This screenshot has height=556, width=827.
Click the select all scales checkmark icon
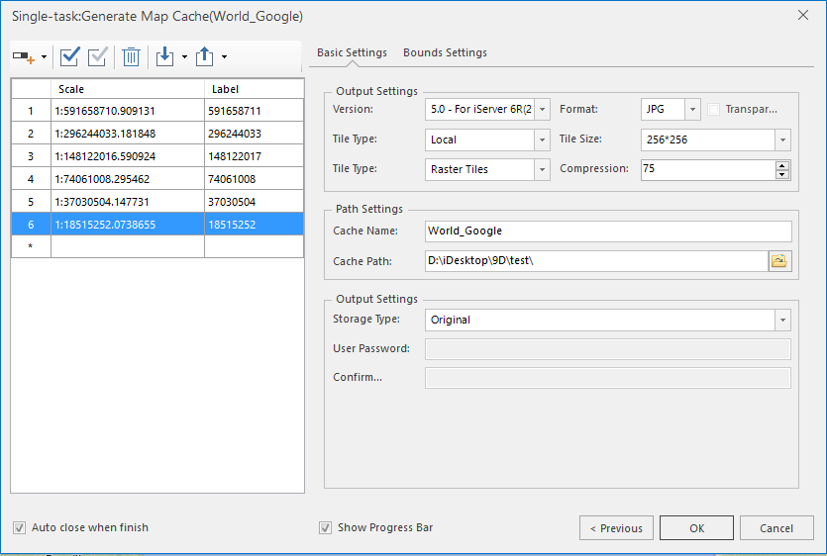(70, 56)
